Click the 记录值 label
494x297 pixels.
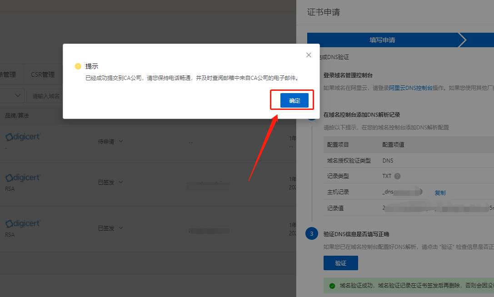pyautogui.click(x=335, y=208)
